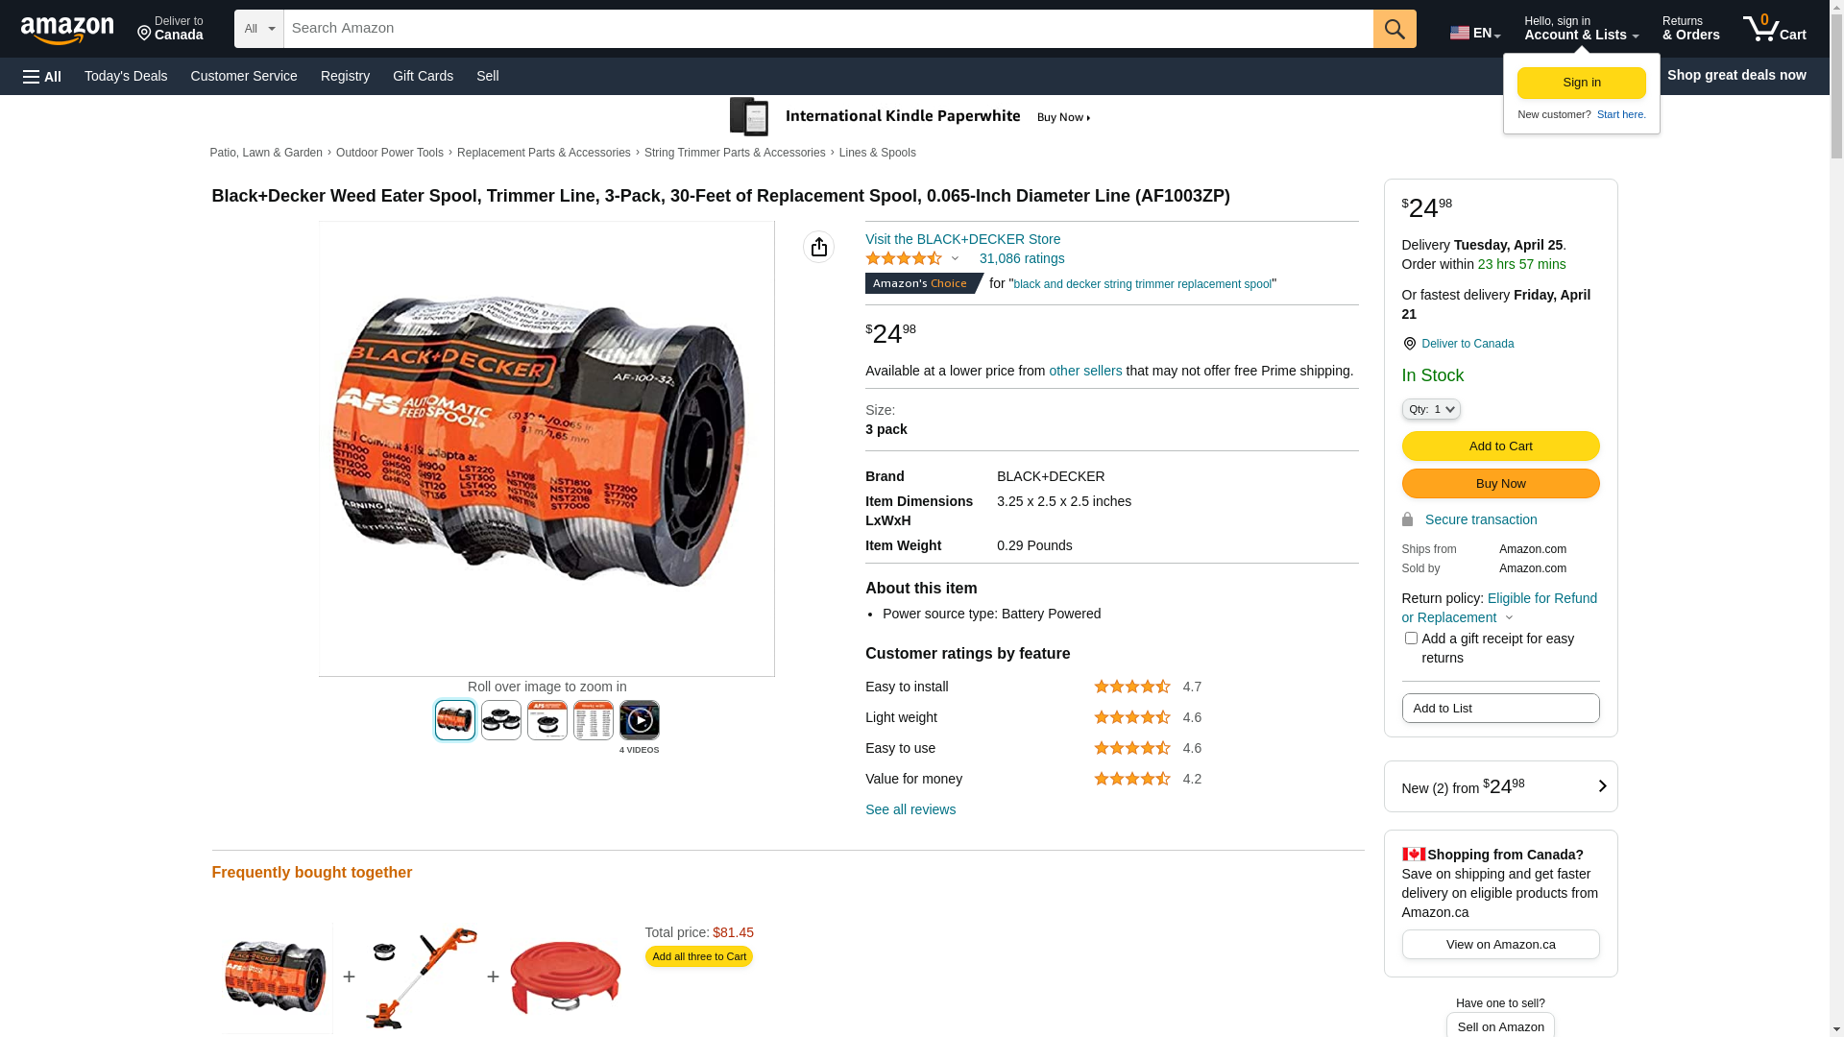Select the second product image thumbnail
This screenshot has width=1844, height=1037.
[x=501, y=720]
